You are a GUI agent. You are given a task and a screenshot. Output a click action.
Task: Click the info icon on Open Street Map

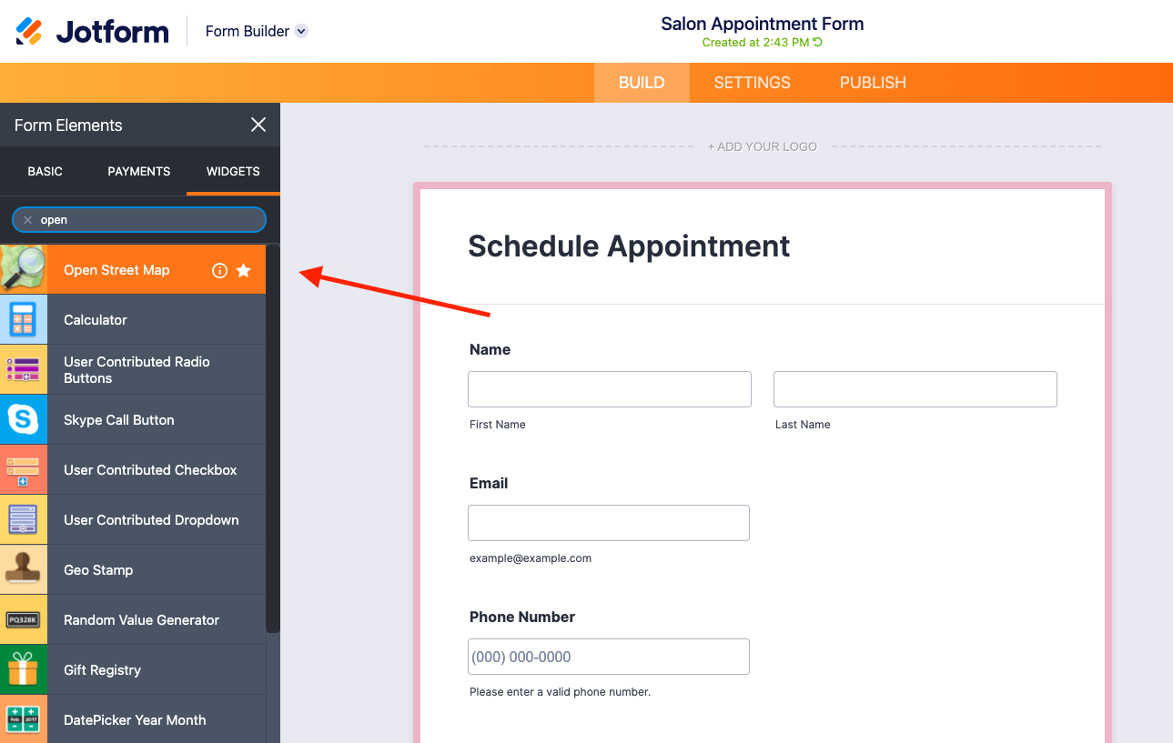click(219, 270)
